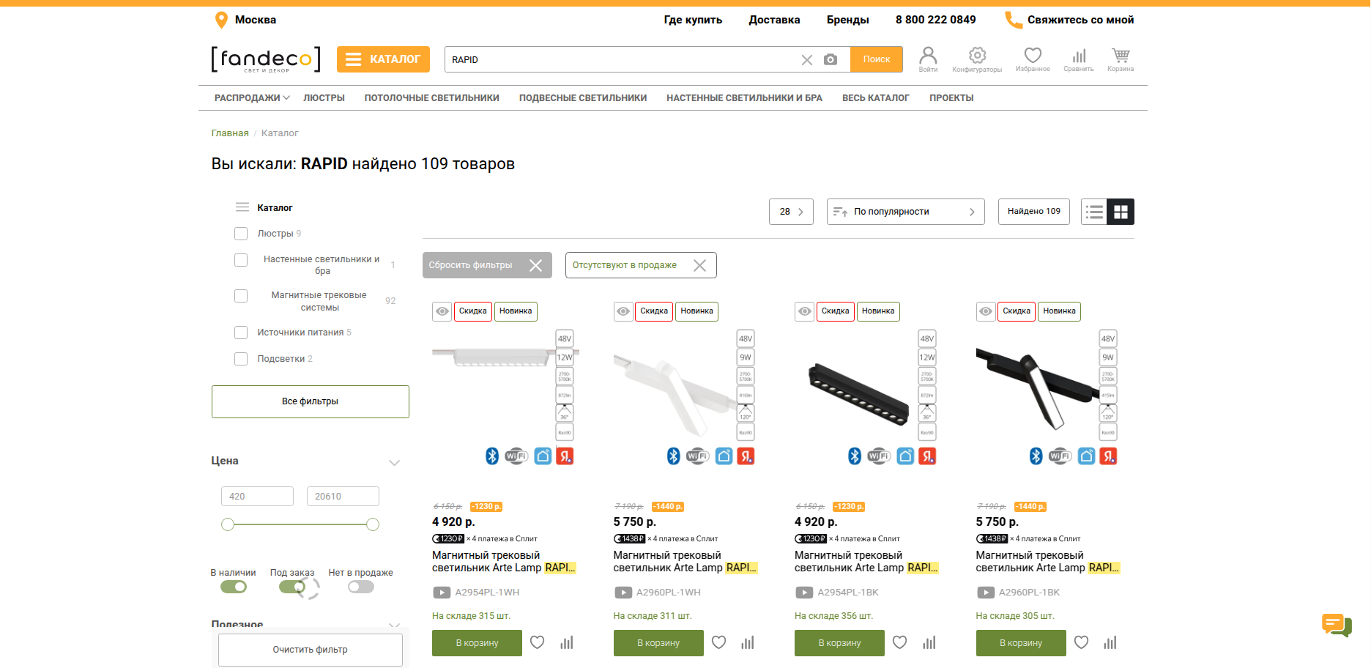The height and width of the screenshot is (668, 1371).
Task: Open Настенные светильники и бра menu
Action: click(744, 98)
